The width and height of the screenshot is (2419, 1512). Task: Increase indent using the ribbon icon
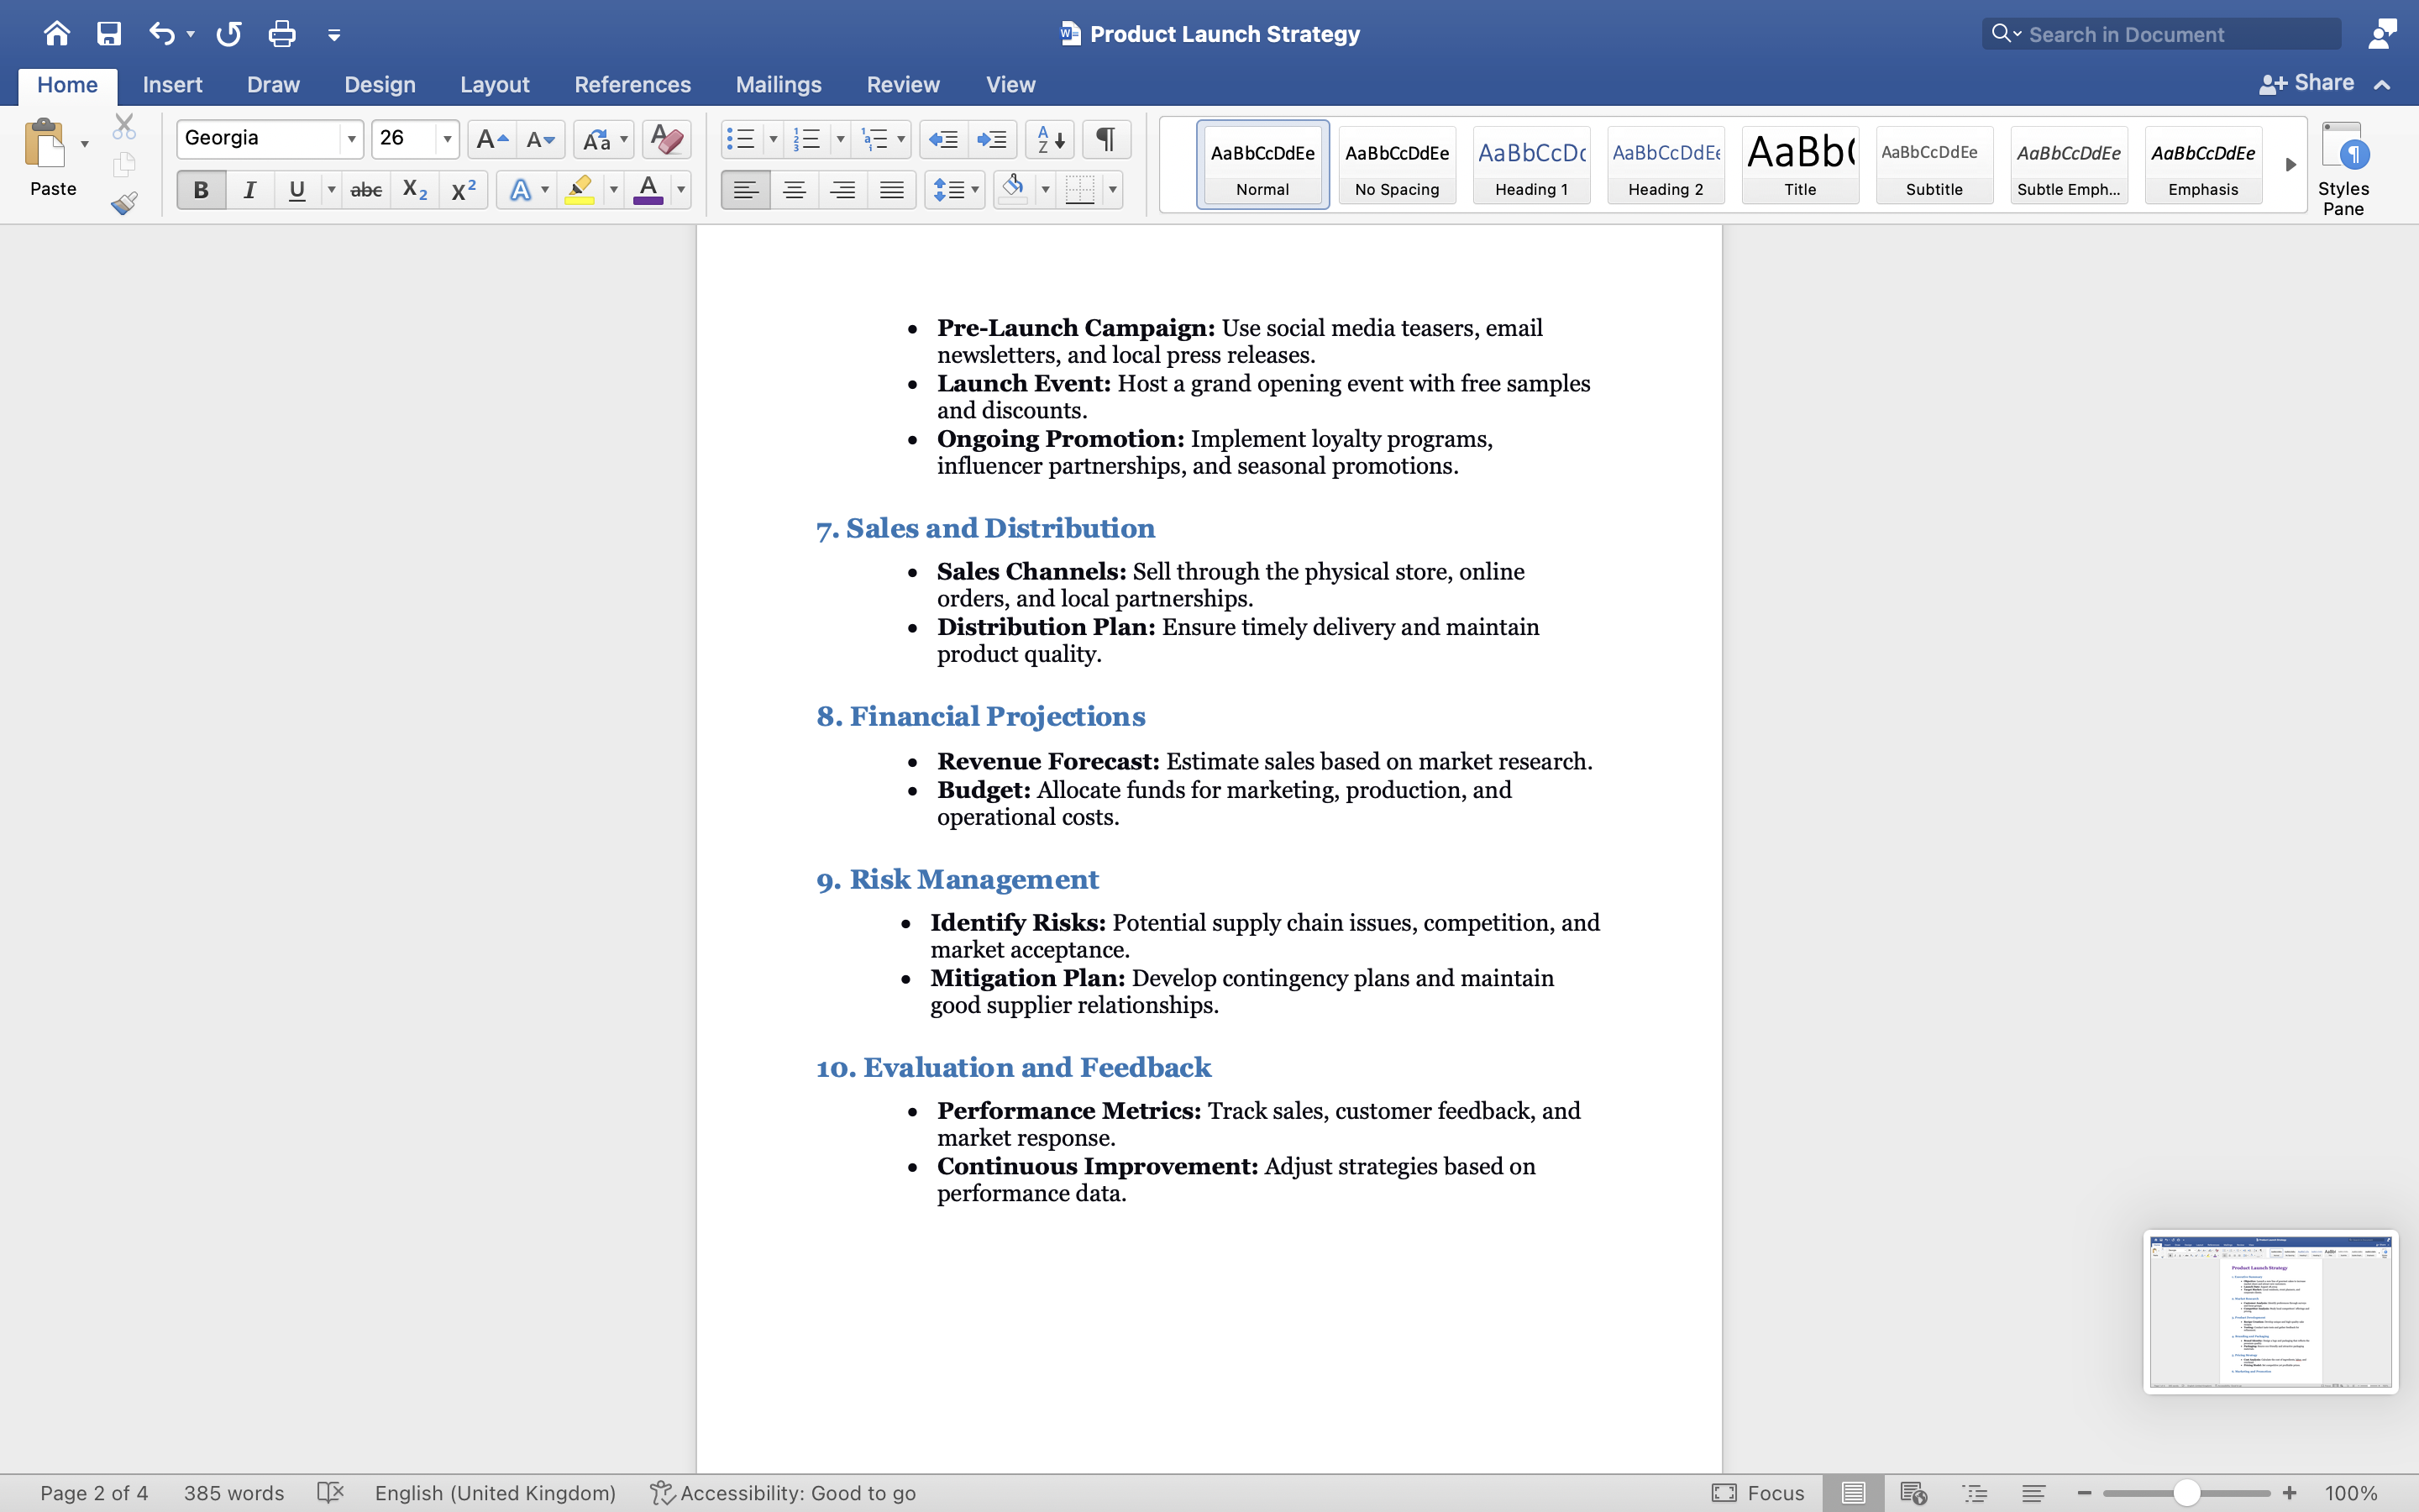pyautogui.click(x=992, y=139)
